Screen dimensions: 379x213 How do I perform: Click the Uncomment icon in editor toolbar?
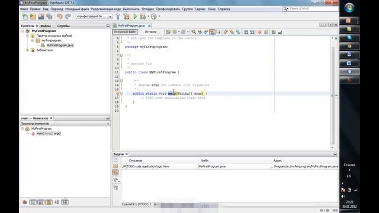[280, 32]
